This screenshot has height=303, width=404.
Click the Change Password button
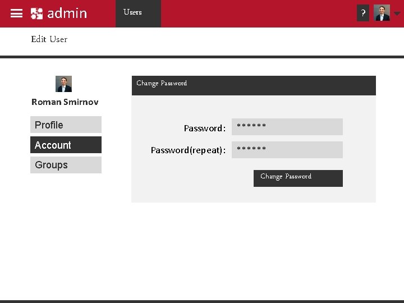point(298,178)
